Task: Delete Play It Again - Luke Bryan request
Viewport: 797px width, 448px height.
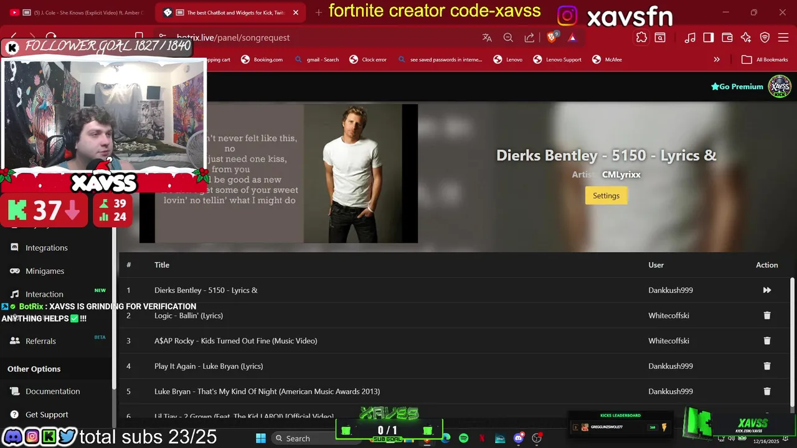Action: pos(766,366)
